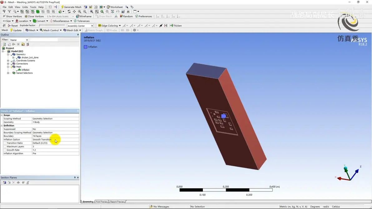
Task: Switch to the Print Preview tab
Action: [x=101, y=202]
